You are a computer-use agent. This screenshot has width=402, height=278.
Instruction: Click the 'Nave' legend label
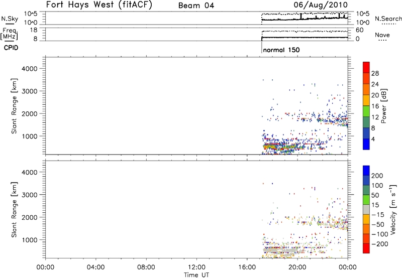tap(382, 35)
